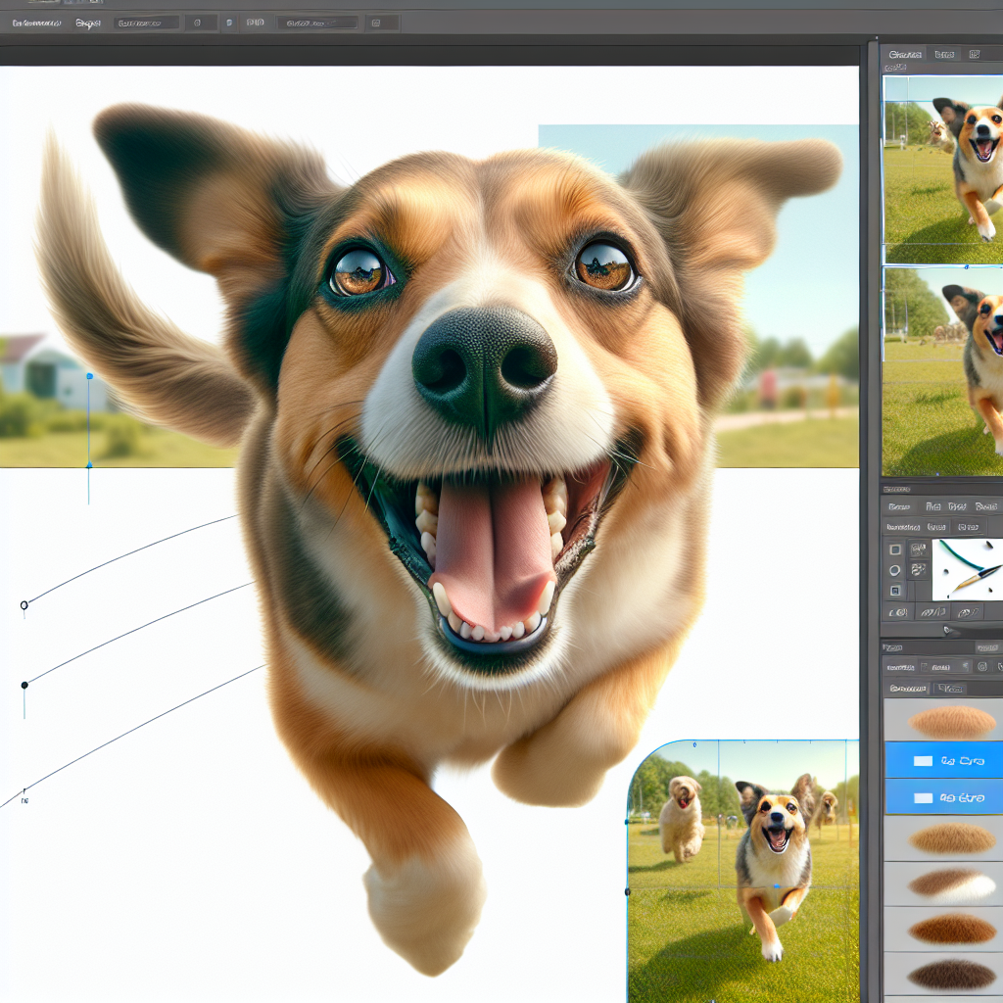
Task: Select the circle shape icon in brush panel
Action: [895, 570]
